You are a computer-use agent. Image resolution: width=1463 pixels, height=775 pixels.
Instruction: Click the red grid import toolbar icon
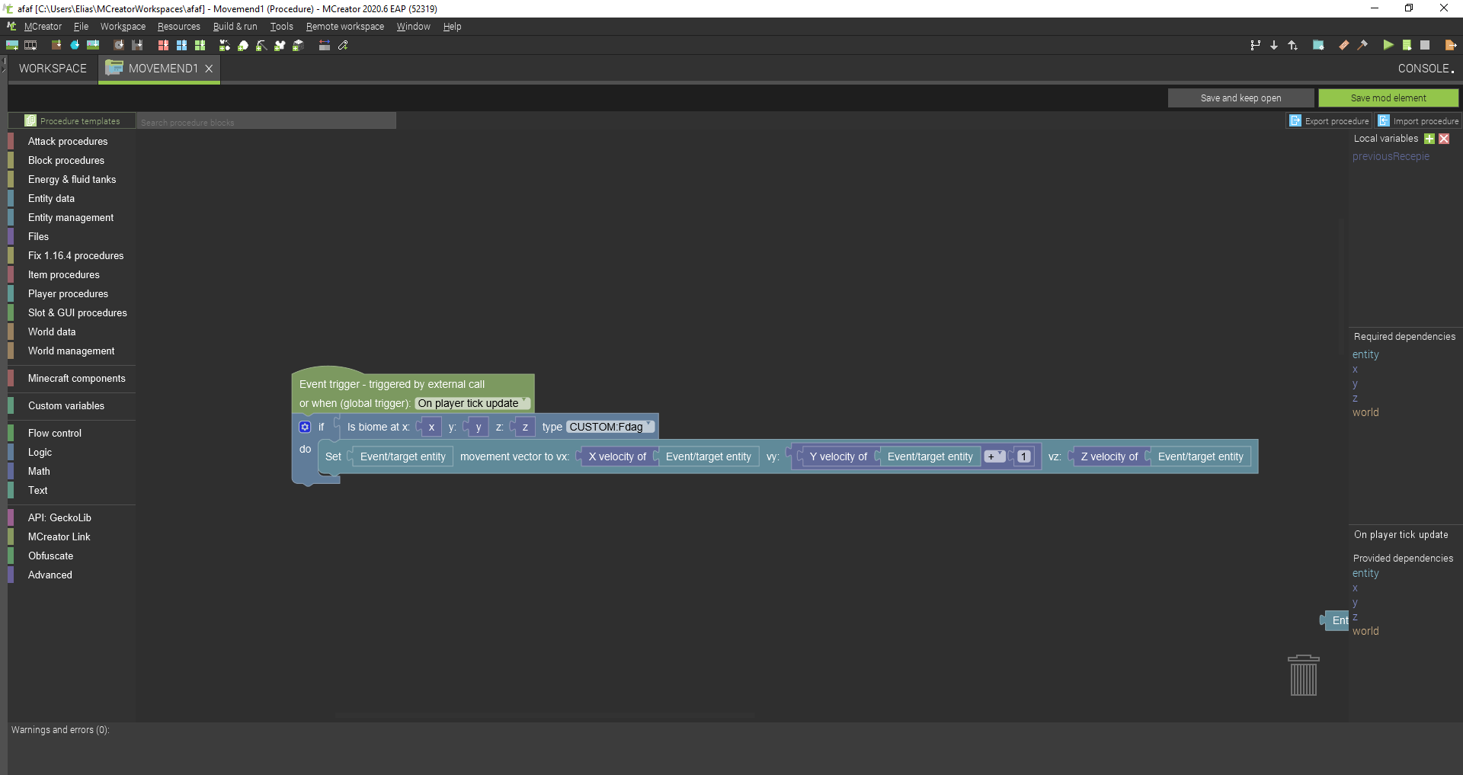click(x=163, y=45)
